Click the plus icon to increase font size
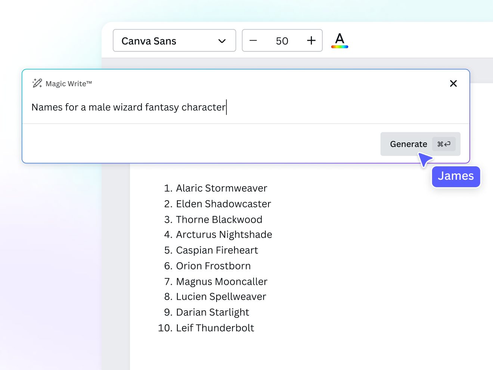The image size is (493, 370). pyautogui.click(x=311, y=40)
